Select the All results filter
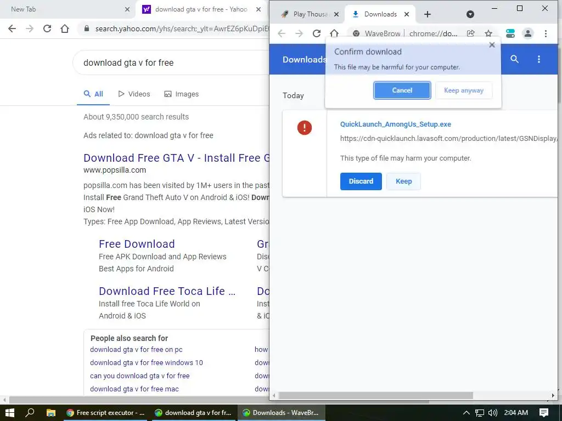 (x=93, y=94)
